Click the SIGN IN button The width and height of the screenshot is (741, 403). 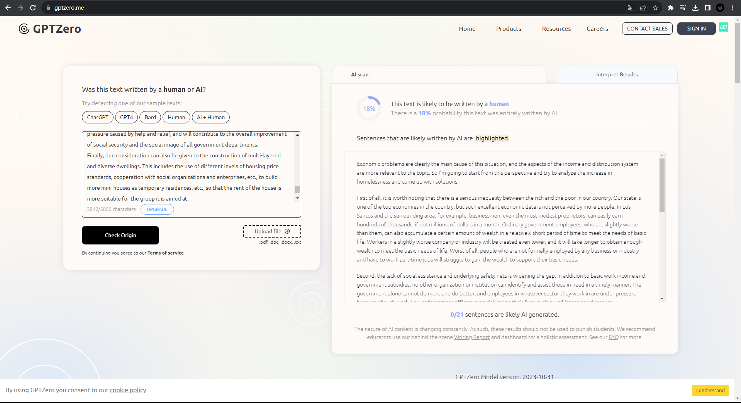click(x=696, y=29)
